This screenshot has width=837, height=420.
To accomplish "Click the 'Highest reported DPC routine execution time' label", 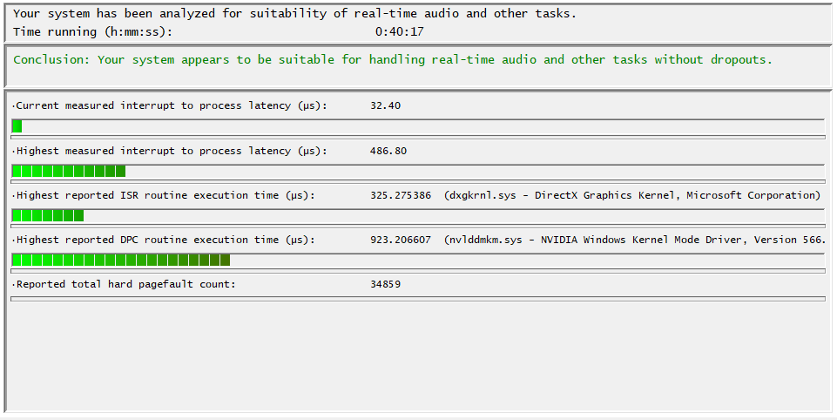I will (165, 240).
